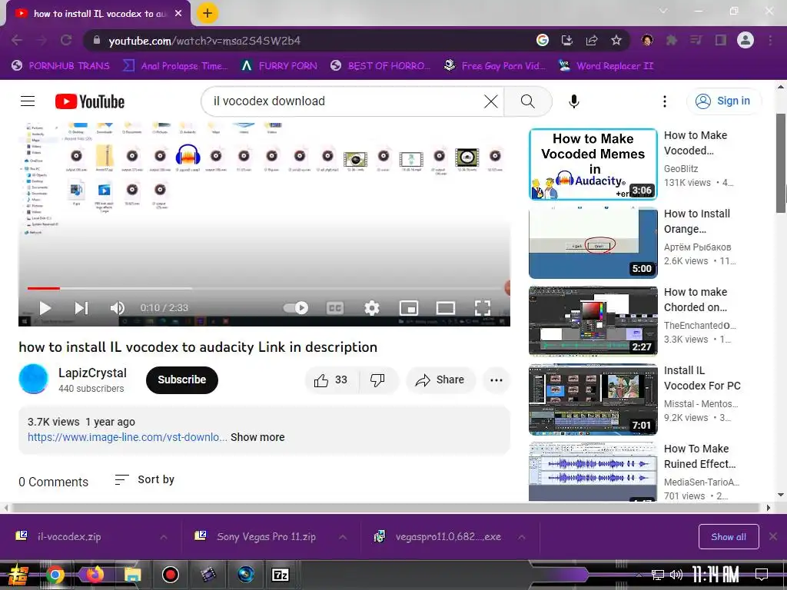Image resolution: width=787 pixels, height=590 pixels.
Task: Bookmark this page with star
Action: coord(616,40)
